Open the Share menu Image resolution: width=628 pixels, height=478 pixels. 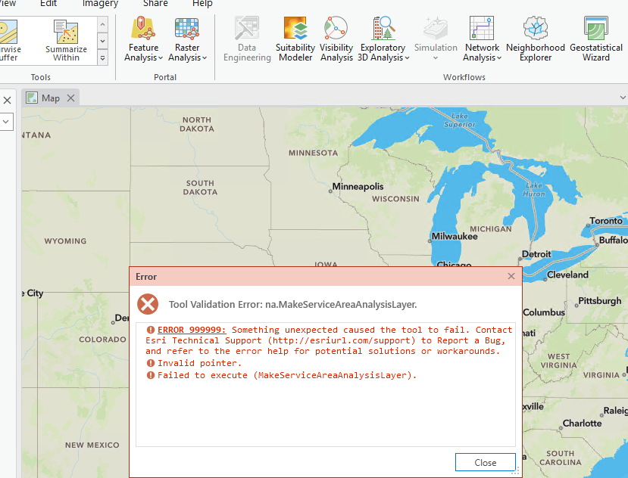pyautogui.click(x=155, y=4)
